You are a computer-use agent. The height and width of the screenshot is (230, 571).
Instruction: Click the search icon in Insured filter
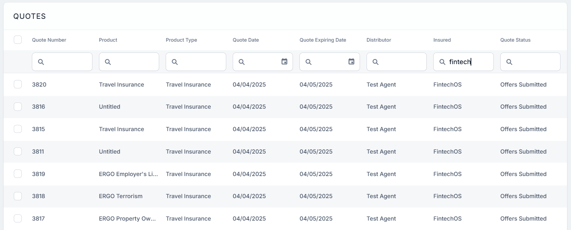[x=442, y=62]
